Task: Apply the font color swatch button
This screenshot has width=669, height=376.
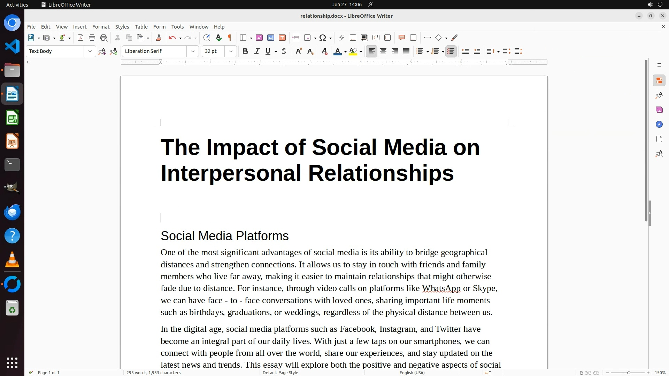Action: (x=337, y=52)
